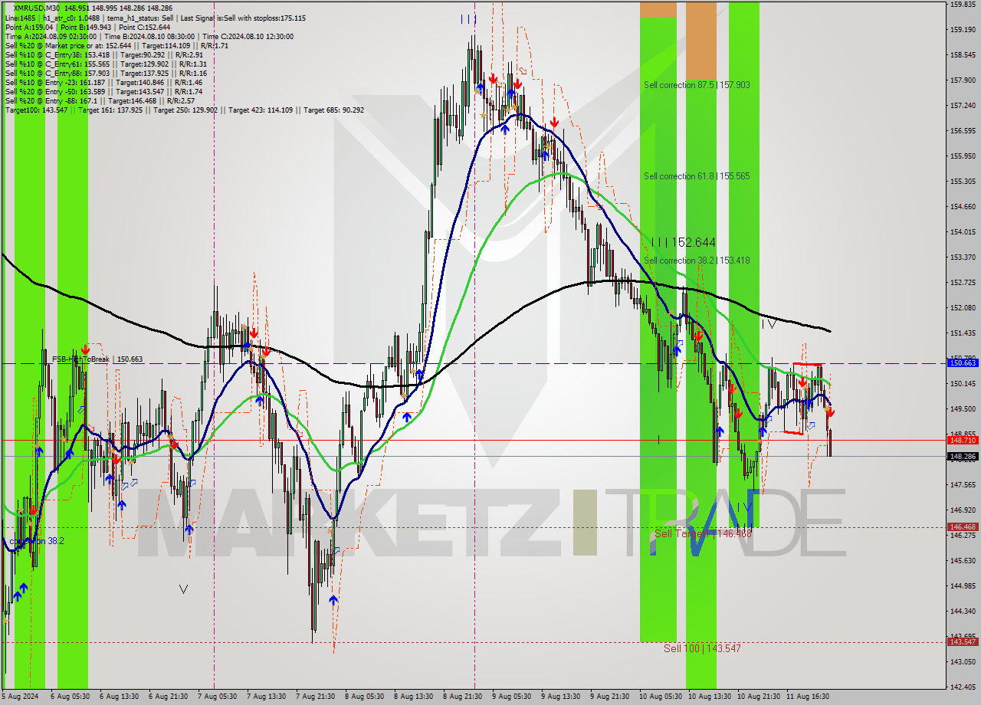Click the 155.305 price axis label
981x705 pixels.
coord(963,182)
